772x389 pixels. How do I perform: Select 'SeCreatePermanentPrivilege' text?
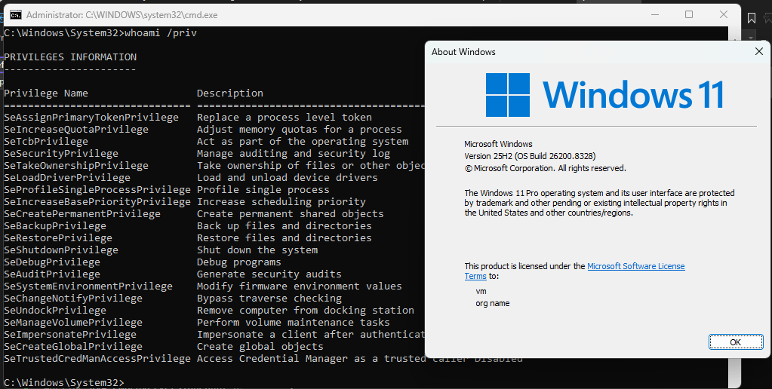coord(82,214)
